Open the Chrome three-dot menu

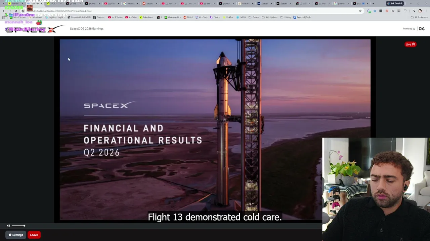426,11
